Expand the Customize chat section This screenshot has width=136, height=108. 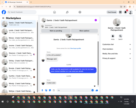click(x=117, y=44)
